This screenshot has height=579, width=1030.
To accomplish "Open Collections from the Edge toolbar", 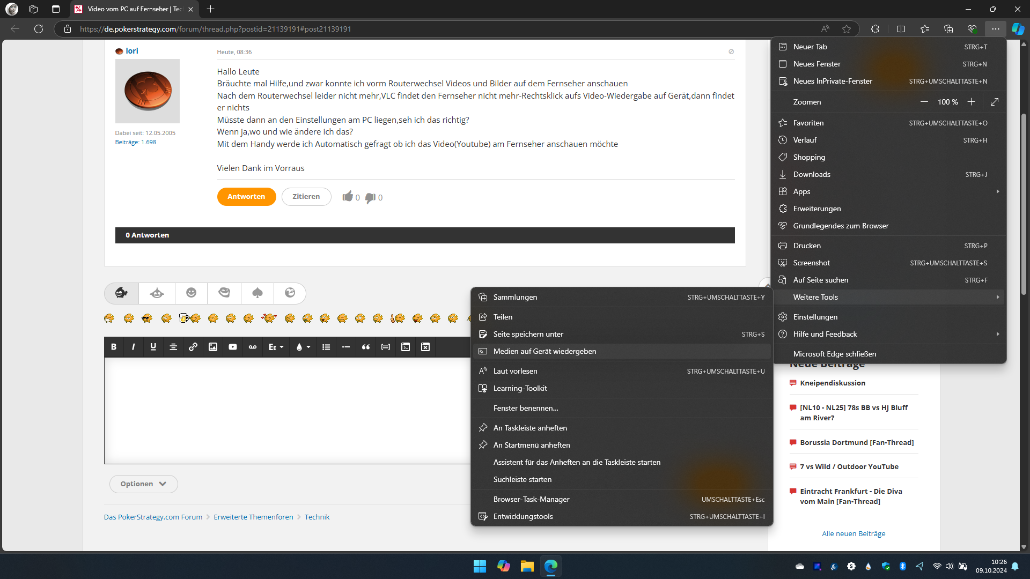I will 948,29.
